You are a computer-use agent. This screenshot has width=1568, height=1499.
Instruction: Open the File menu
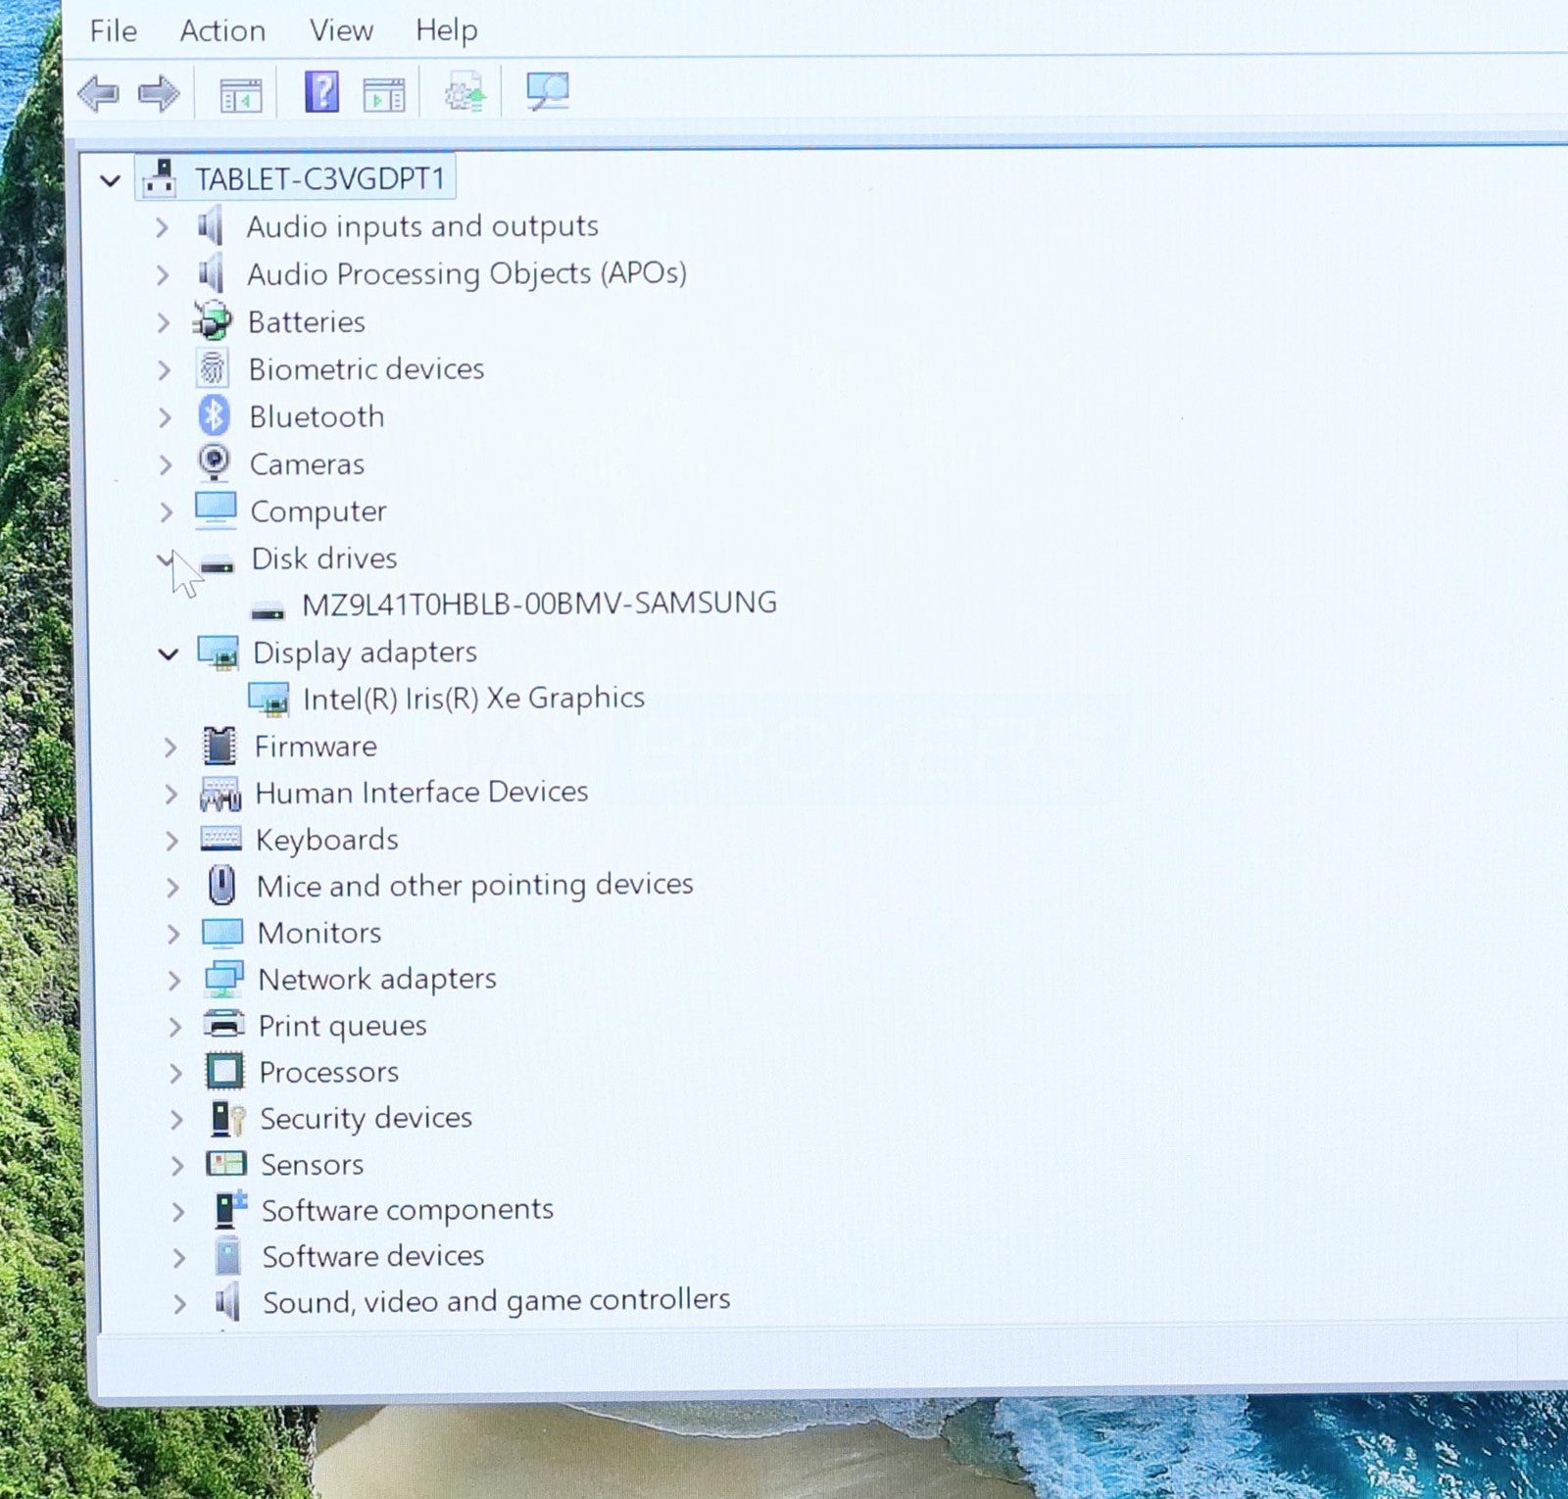(114, 31)
